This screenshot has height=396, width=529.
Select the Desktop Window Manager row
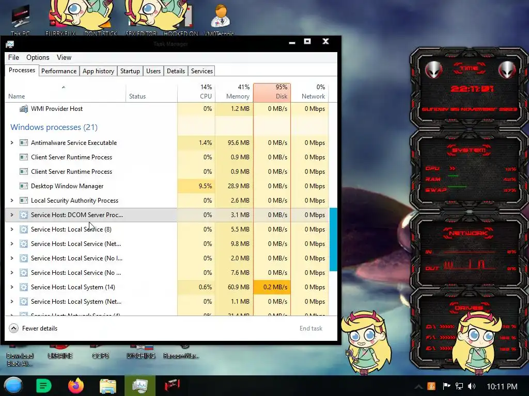pos(167,186)
